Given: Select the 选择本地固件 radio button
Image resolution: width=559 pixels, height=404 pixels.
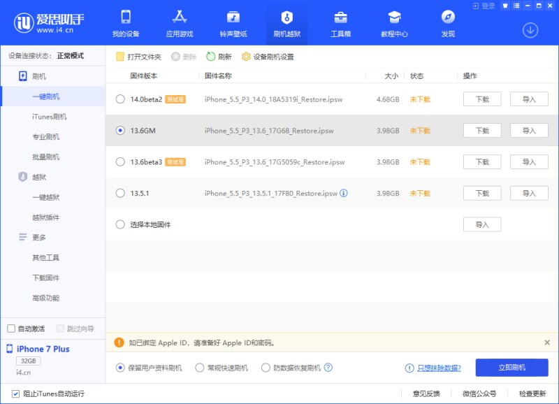Looking at the screenshot, I should 120,224.
